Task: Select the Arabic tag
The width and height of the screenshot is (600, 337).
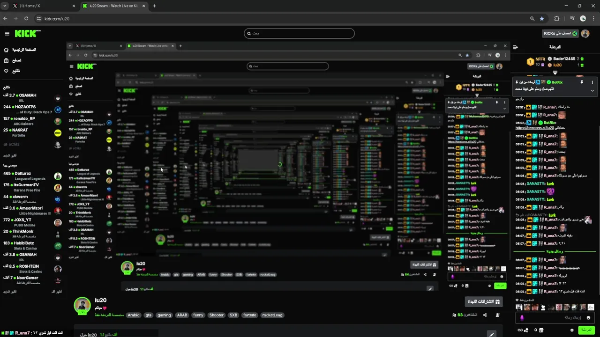Action: click(134, 315)
